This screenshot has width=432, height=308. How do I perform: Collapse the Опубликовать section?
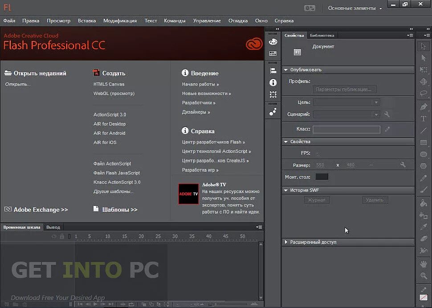click(x=286, y=70)
